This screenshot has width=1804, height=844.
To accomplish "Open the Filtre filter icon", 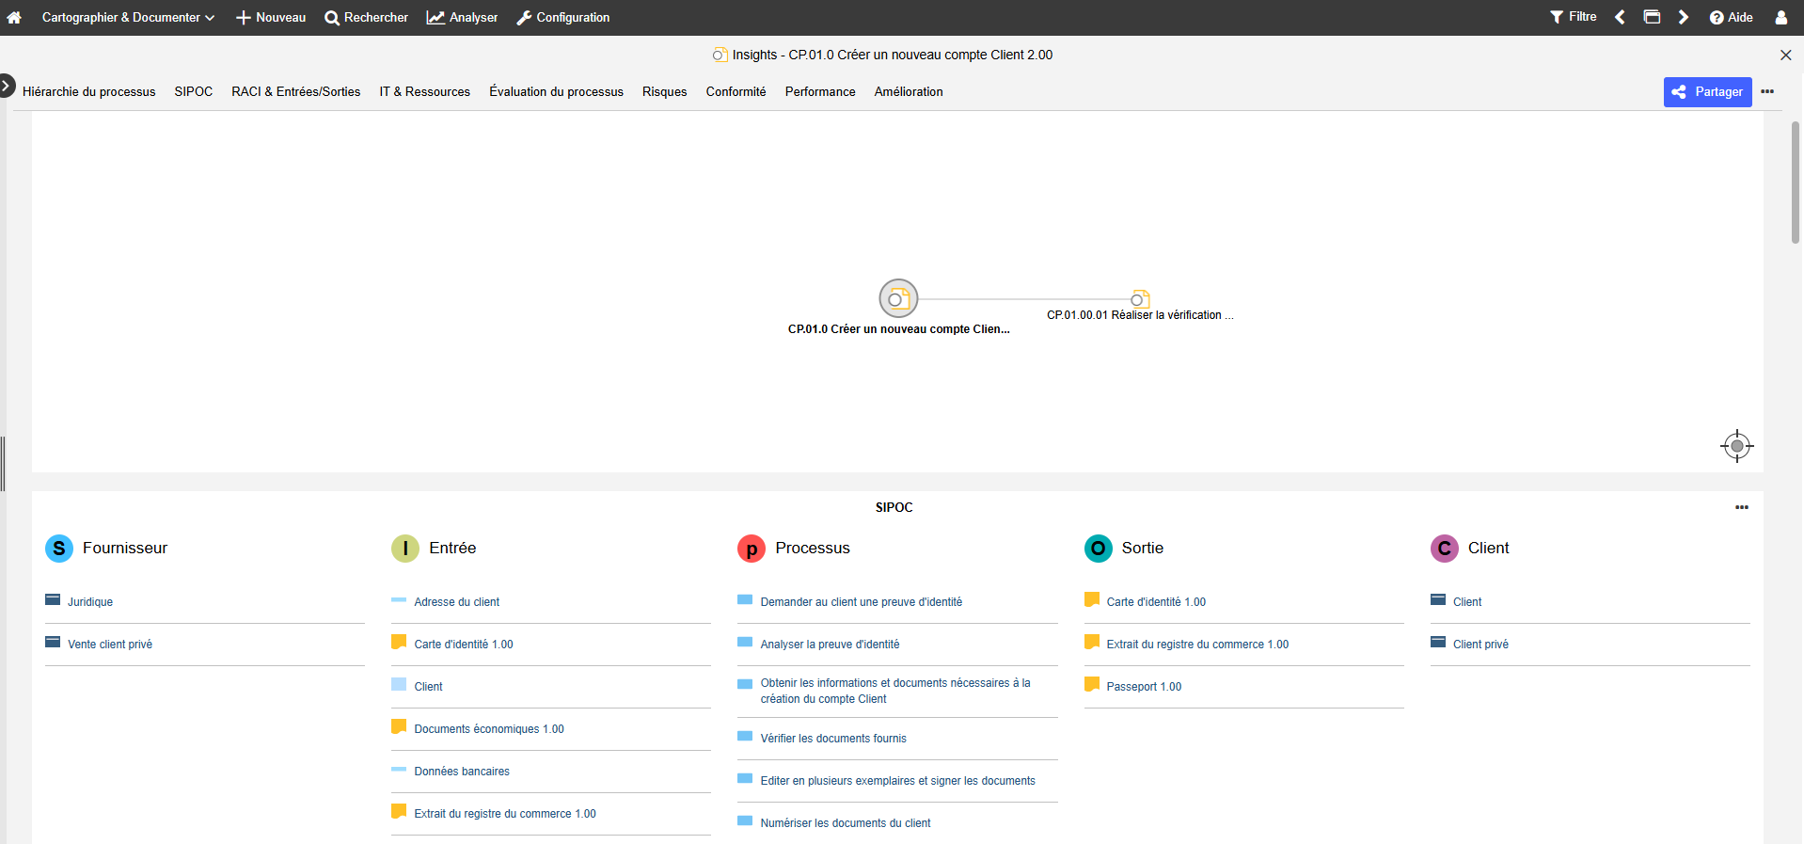I will [1573, 17].
